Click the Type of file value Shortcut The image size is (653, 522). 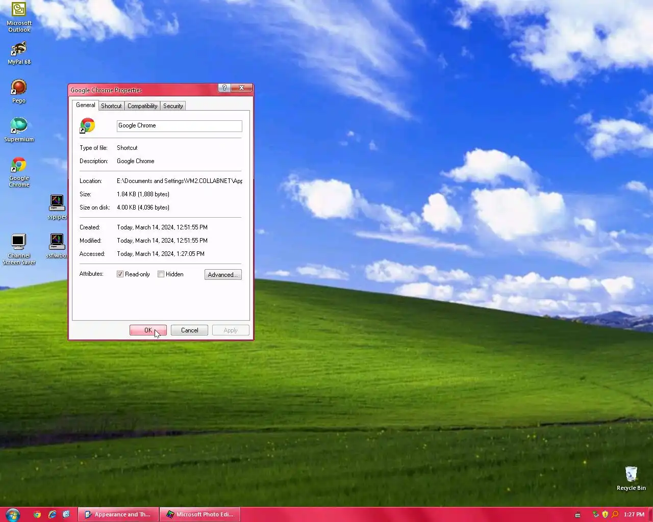(127, 148)
